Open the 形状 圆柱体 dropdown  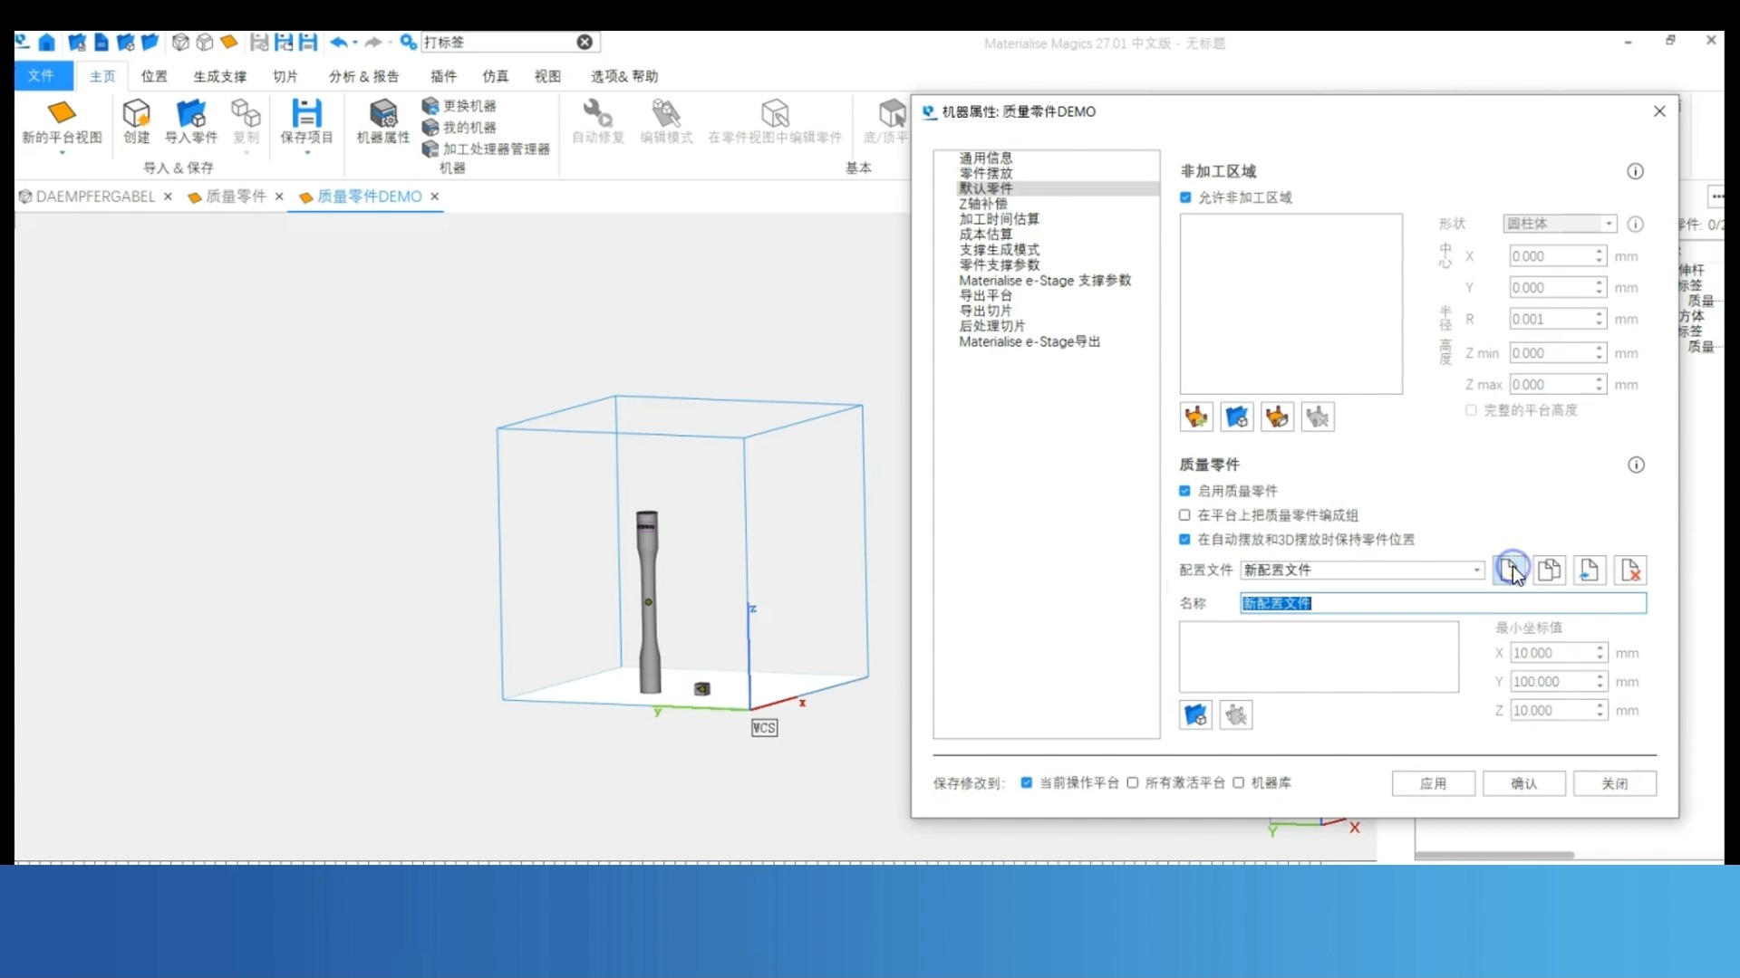point(1560,224)
